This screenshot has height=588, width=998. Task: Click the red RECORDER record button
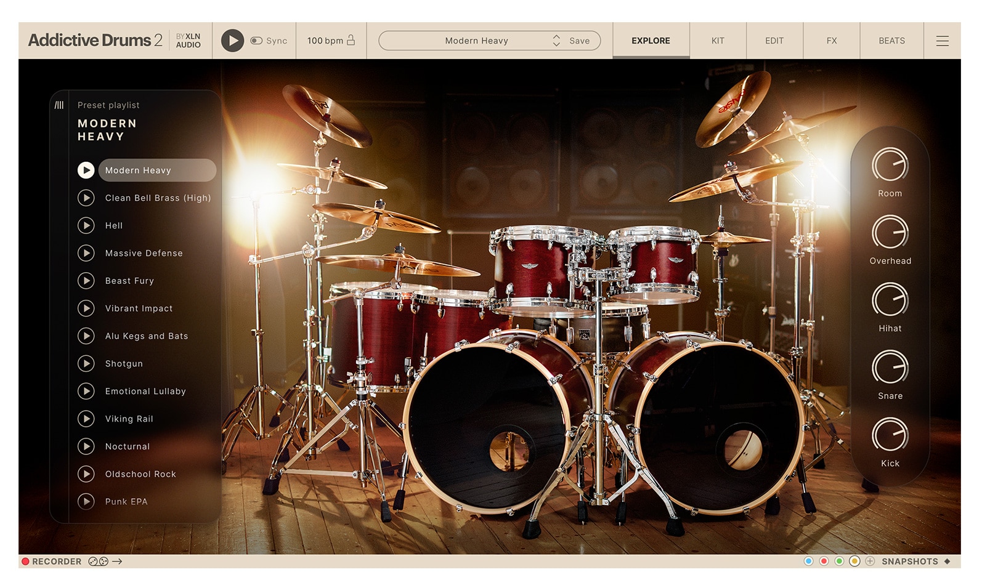click(25, 562)
